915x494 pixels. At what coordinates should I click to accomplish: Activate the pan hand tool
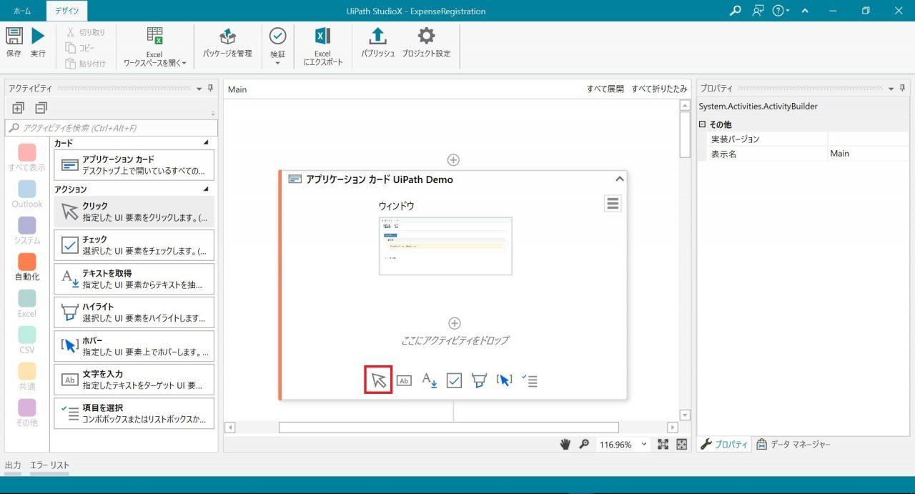pos(565,444)
